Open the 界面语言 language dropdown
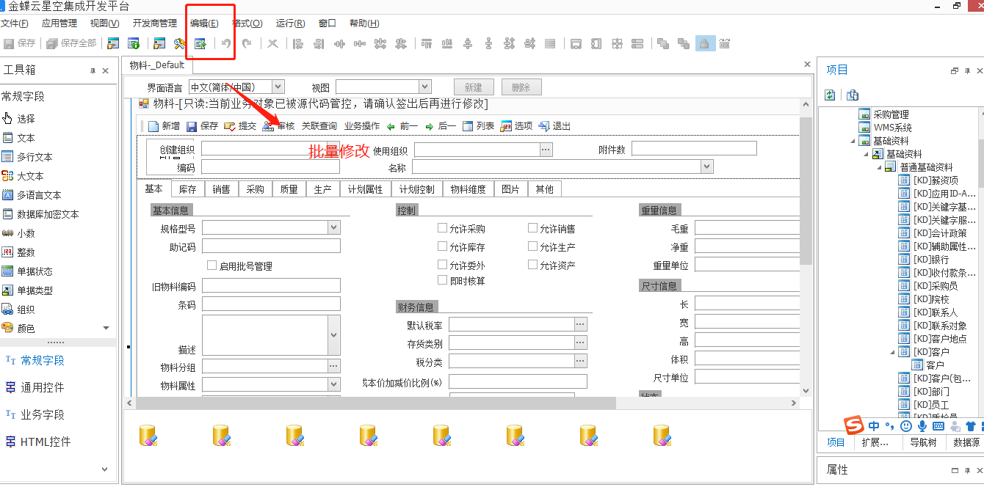The height and width of the screenshot is (487, 984). [x=278, y=87]
